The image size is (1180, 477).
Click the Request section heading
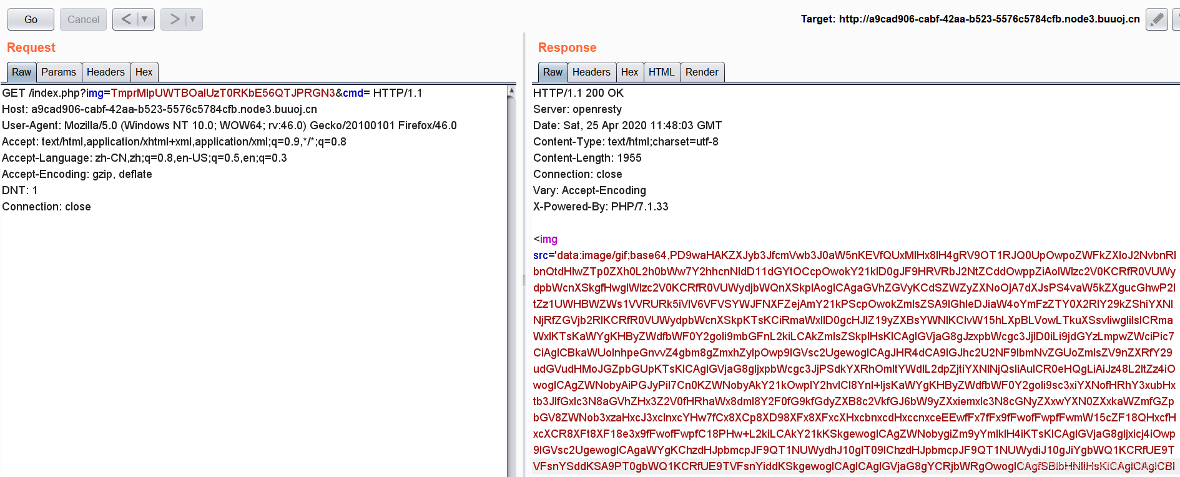click(x=31, y=47)
